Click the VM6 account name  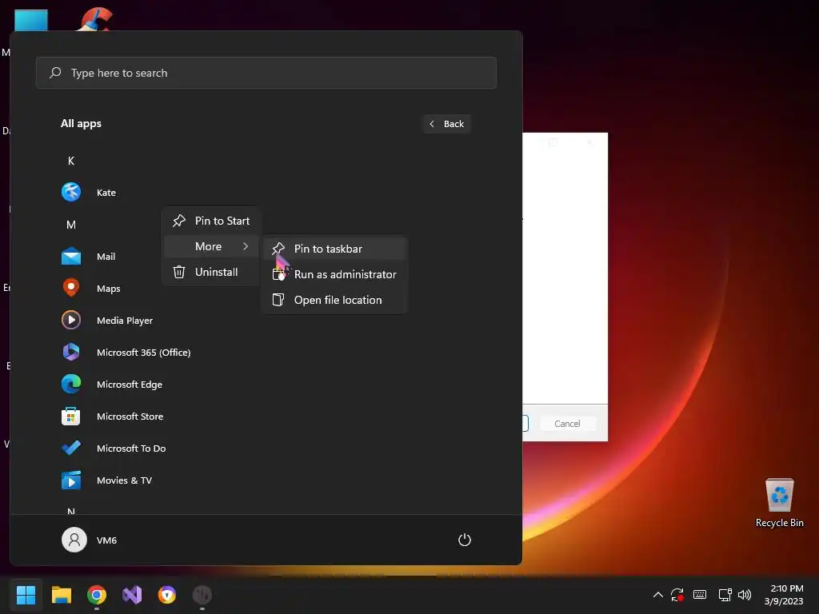(106, 540)
